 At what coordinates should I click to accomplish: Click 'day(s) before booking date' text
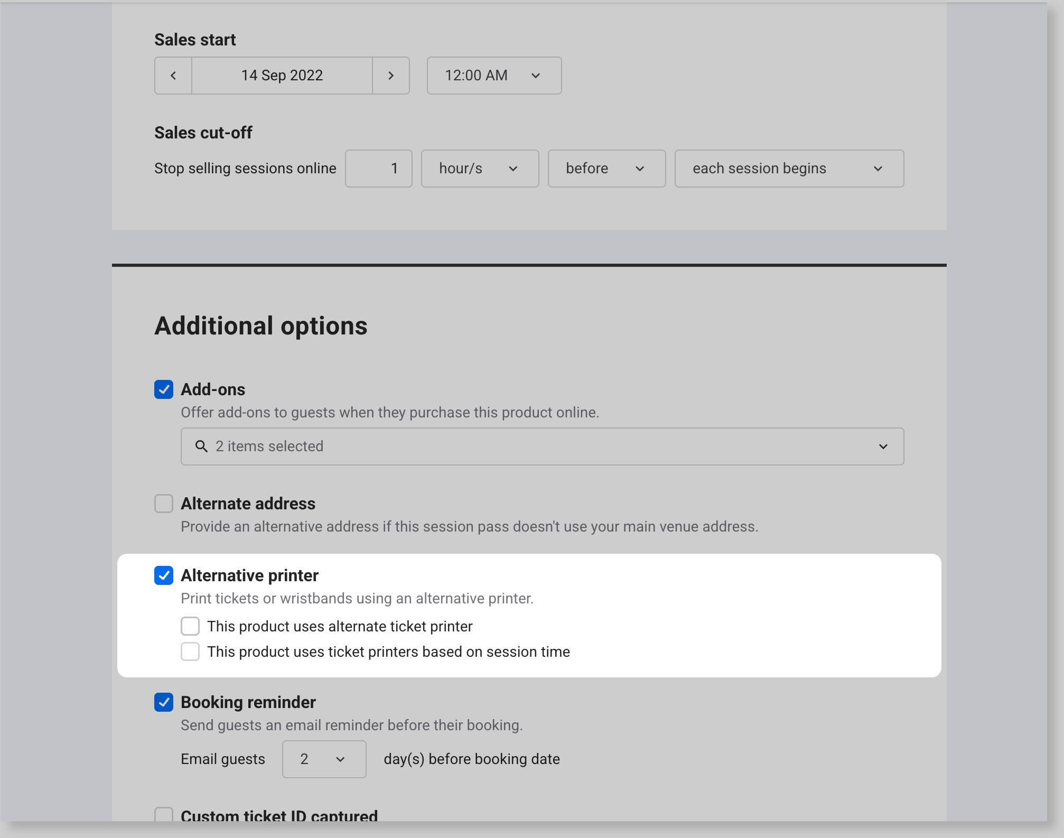472,759
